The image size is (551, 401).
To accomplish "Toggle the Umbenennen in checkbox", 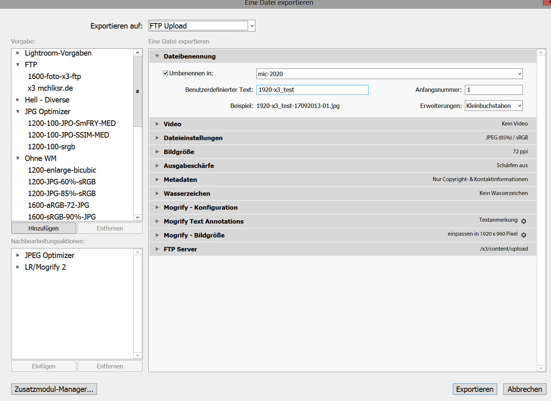I will [166, 73].
